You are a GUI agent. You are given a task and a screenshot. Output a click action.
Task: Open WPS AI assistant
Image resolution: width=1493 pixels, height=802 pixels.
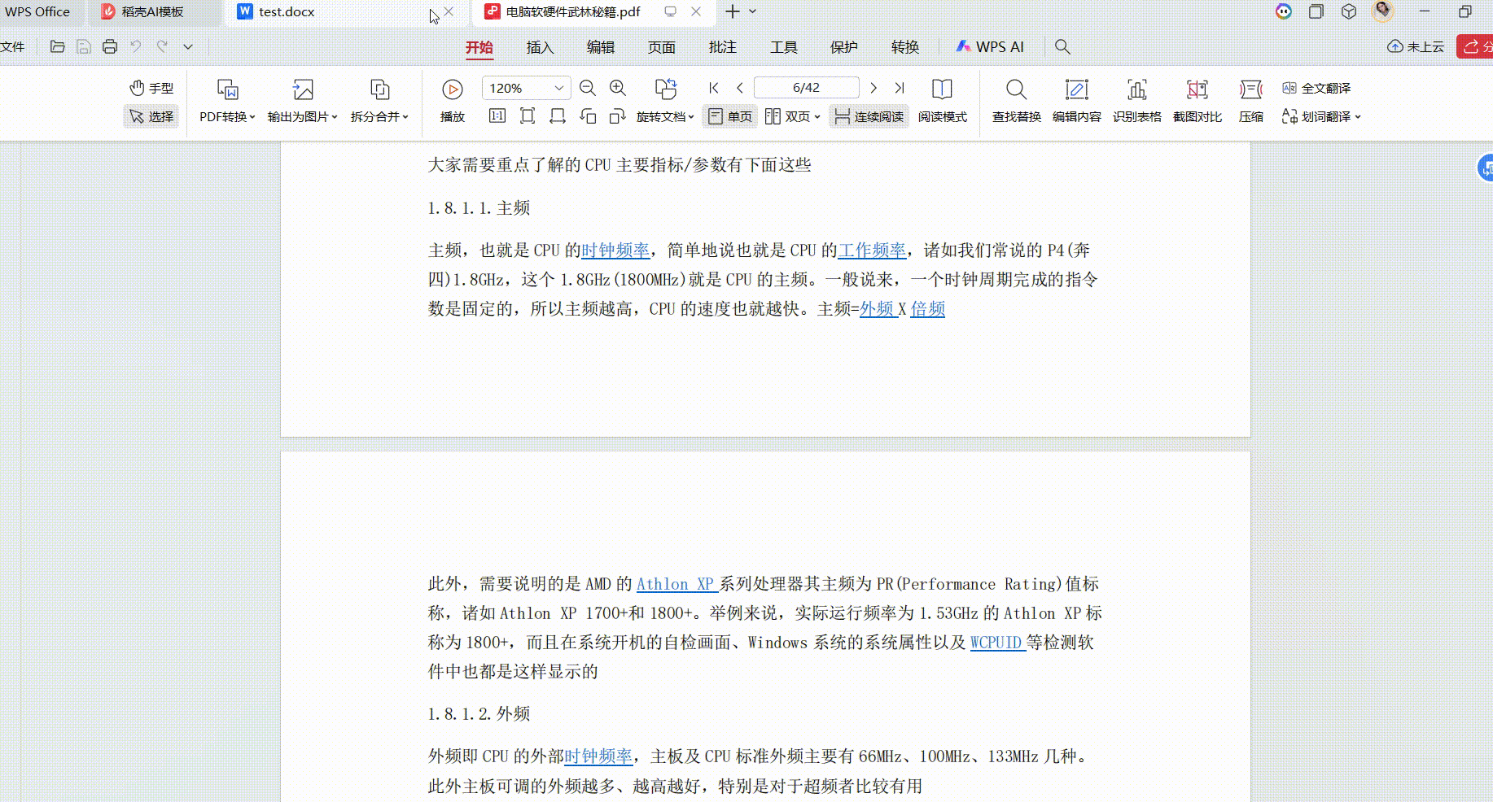(x=990, y=47)
